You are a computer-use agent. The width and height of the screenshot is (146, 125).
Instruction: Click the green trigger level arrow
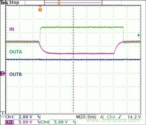[139, 35]
